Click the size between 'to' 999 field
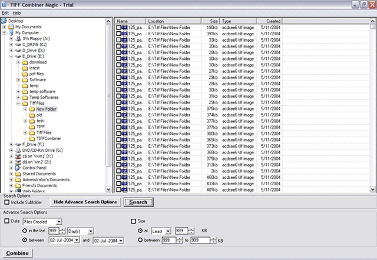The width and height of the screenshot is (377, 260). pos(200,241)
